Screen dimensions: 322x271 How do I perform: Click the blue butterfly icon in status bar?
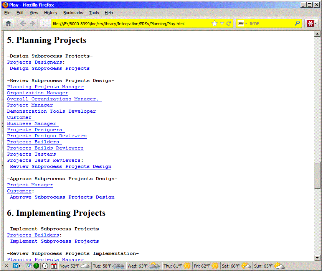click(16, 266)
